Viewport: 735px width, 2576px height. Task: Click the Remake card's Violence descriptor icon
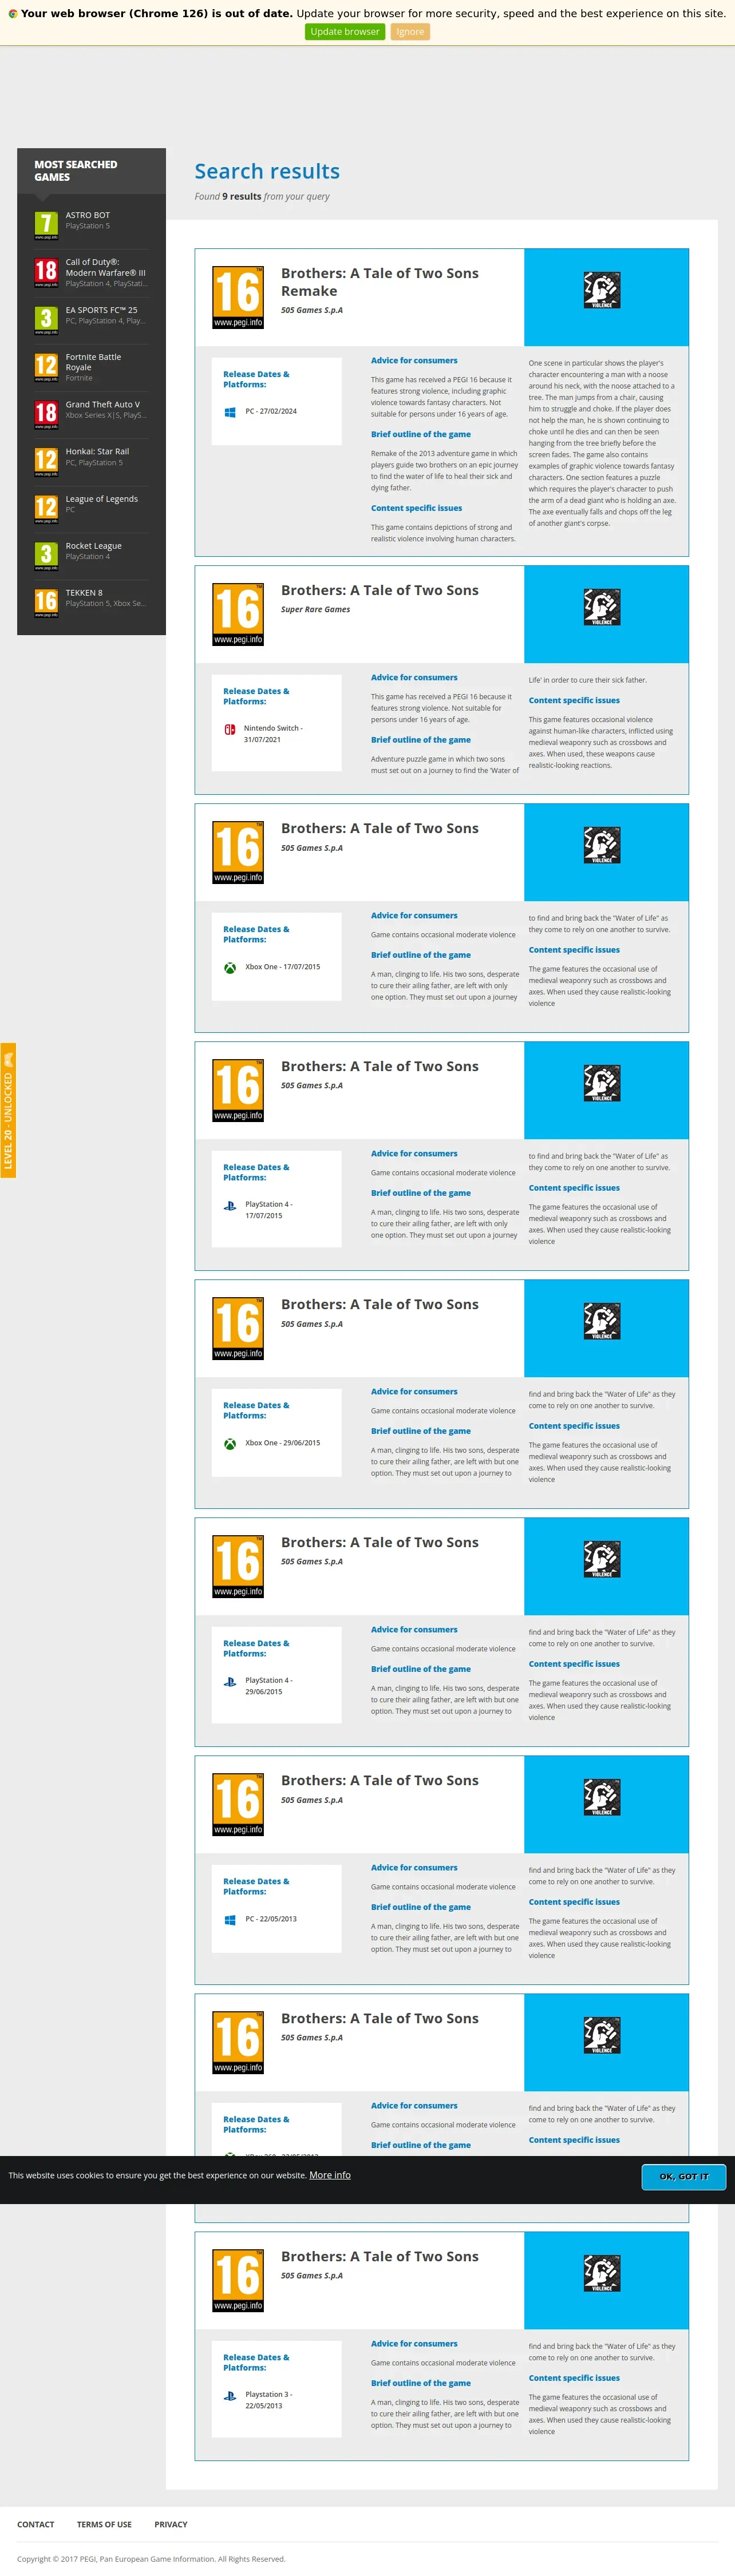click(x=602, y=290)
